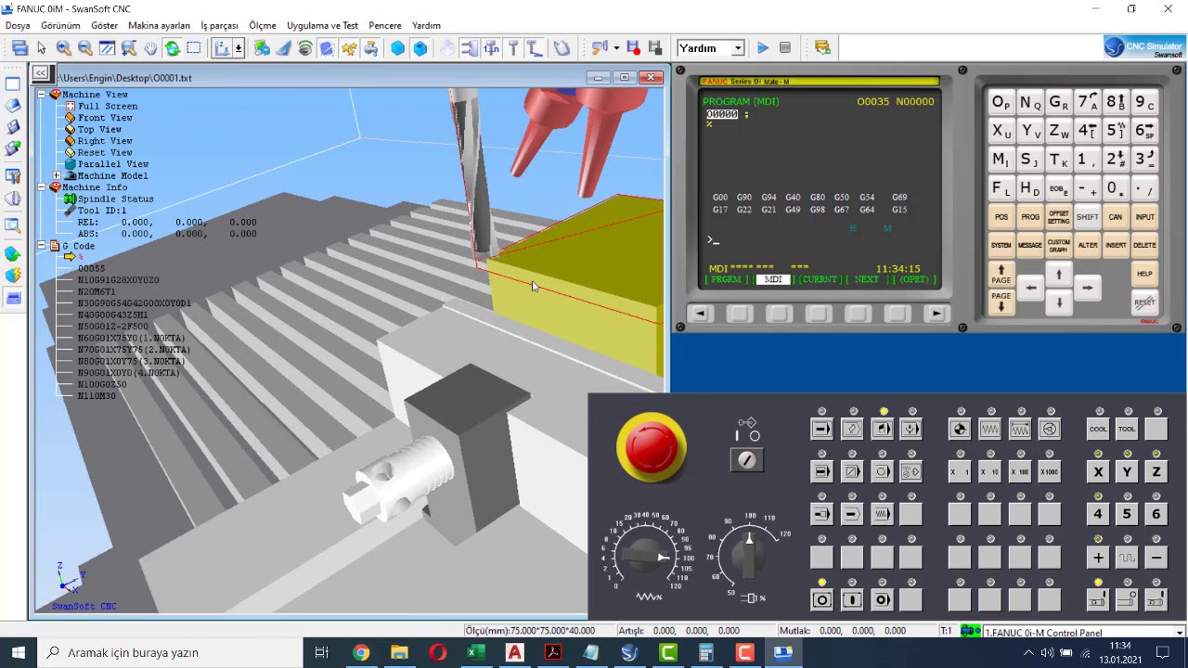This screenshot has width=1188, height=668.
Task: Click the X axis selection key
Action: 1098,471
